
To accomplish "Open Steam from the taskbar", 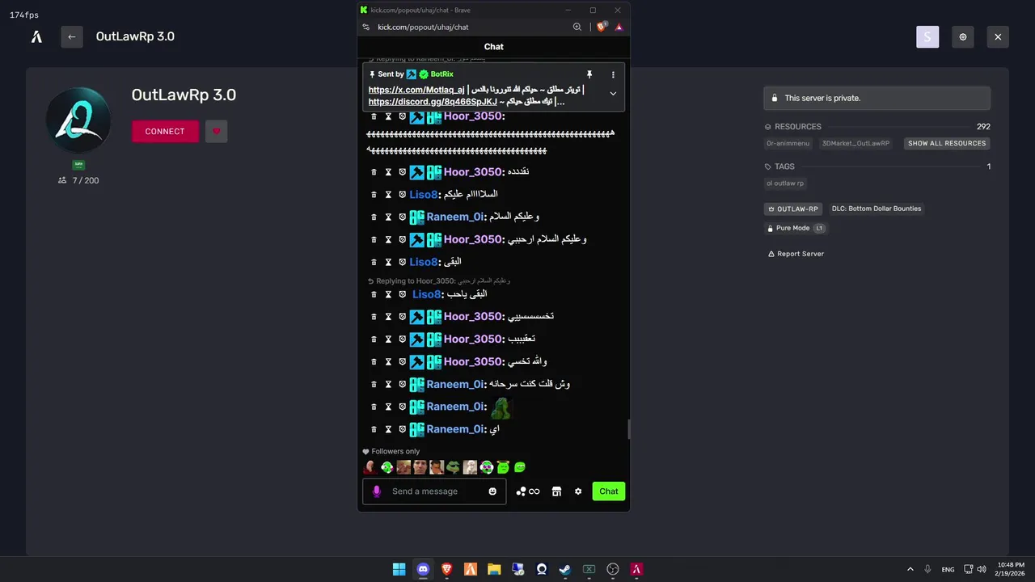I will [x=565, y=569].
